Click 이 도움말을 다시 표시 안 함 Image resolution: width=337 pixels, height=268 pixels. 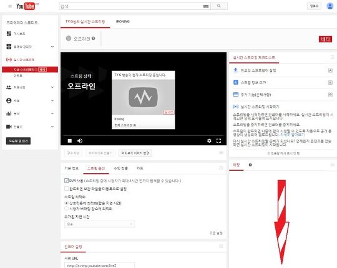click(x=283, y=153)
